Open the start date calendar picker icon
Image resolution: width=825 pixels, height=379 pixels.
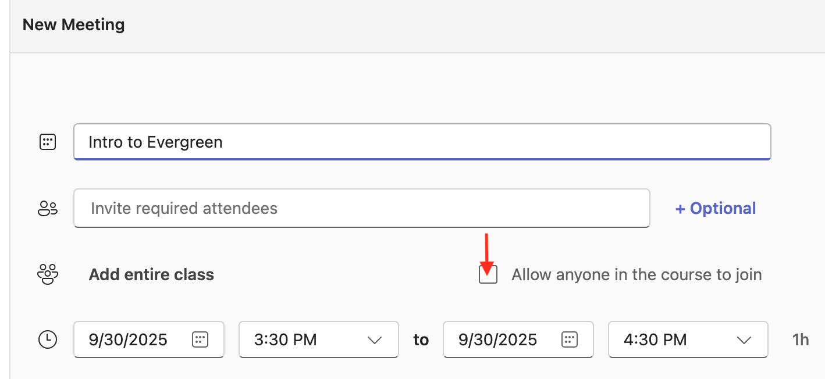(200, 339)
